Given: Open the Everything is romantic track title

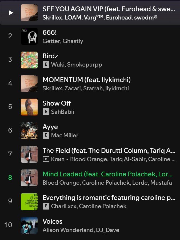Looking at the screenshot, I should pyautogui.click(x=109, y=198).
